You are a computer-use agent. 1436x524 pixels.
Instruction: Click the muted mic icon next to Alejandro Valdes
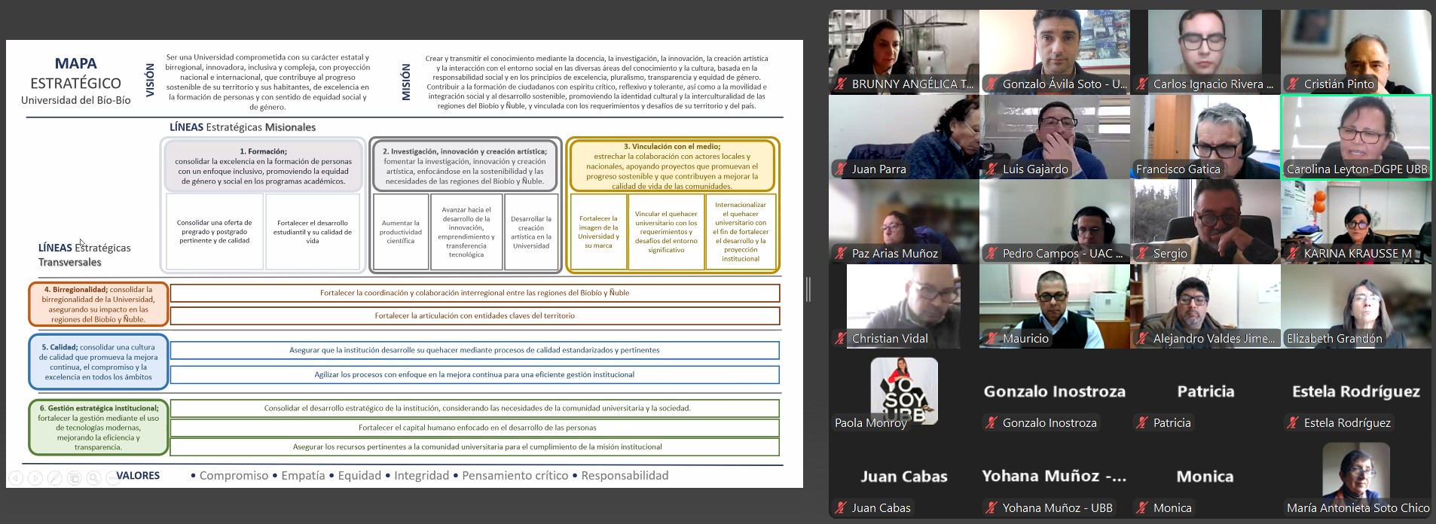(1142, 339)
